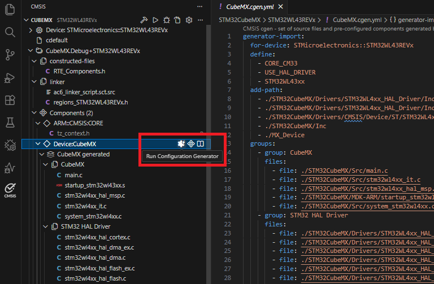
Task: Open the more actions ellipsis in CUBEMX header
Action: [x=200, y=20]
